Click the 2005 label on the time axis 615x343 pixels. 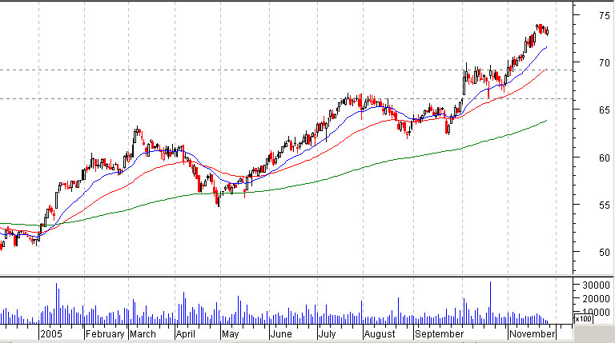coord(51,334)
